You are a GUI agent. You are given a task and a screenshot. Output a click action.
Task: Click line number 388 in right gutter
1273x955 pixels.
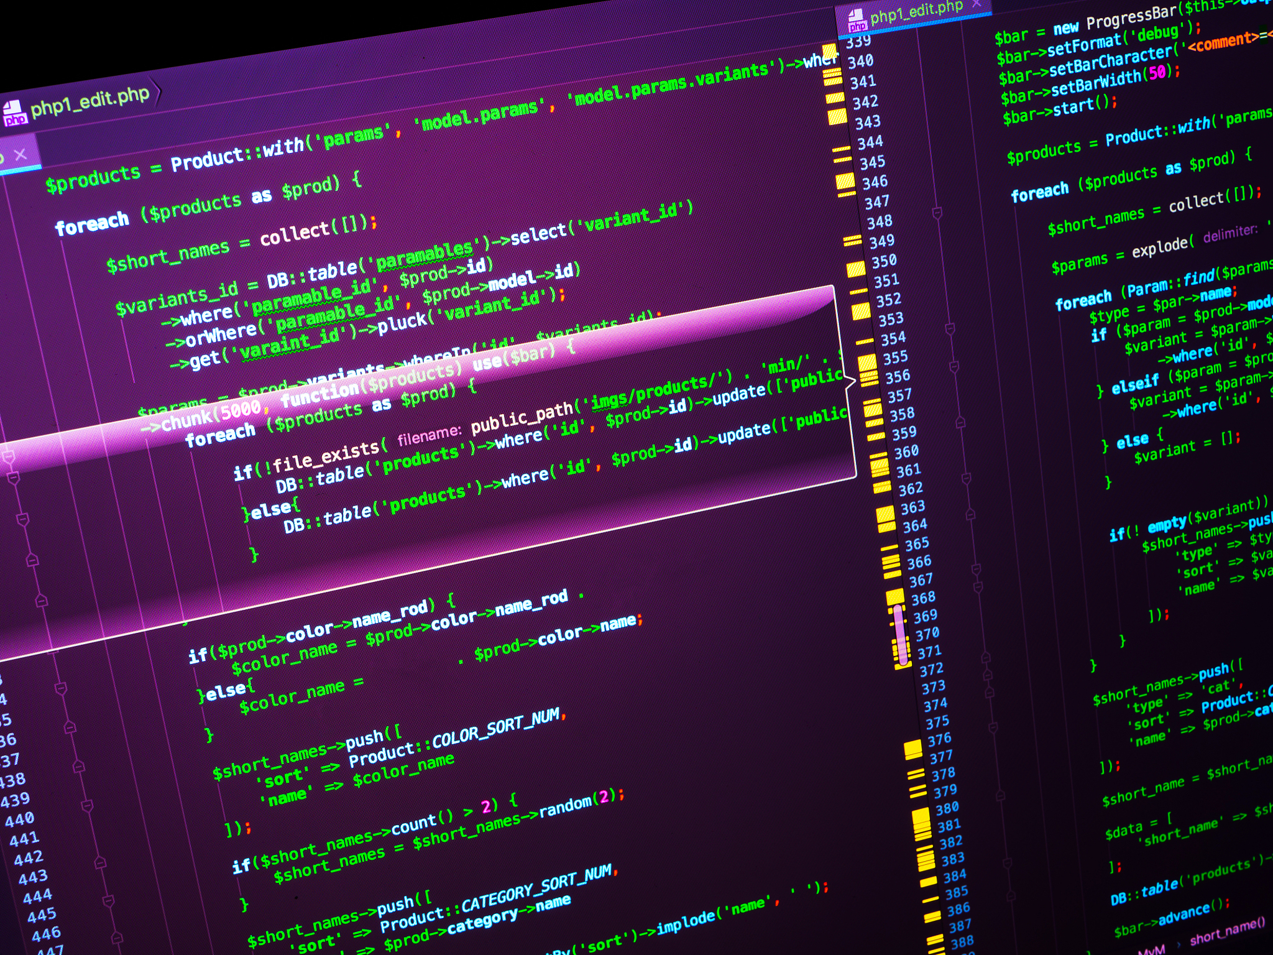tap(962, 942)
